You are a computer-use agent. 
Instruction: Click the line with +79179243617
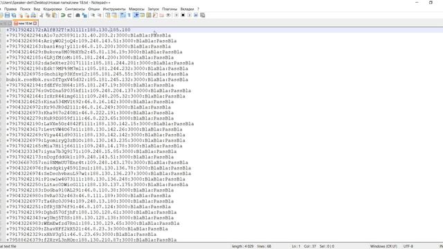(94, 129)
